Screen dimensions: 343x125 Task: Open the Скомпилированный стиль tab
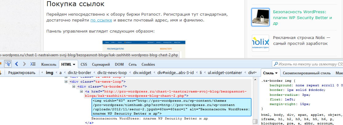coord(306,73)
